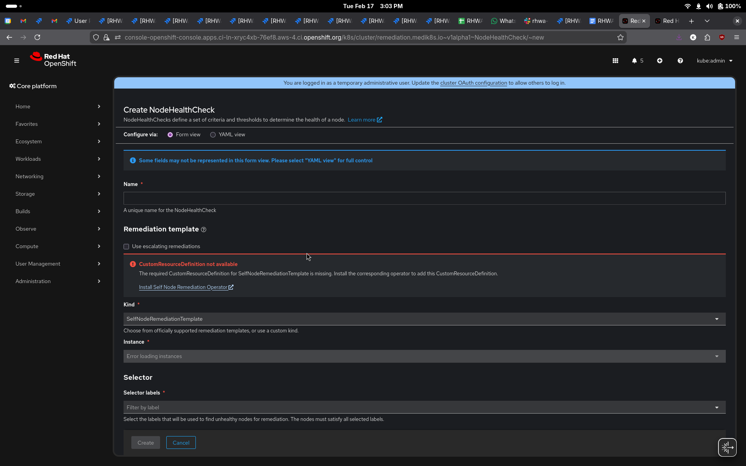The width and height of the screenshot is (746, 466).
Task: Bookmark this page with star icon
Action: [x=621, y=37]
